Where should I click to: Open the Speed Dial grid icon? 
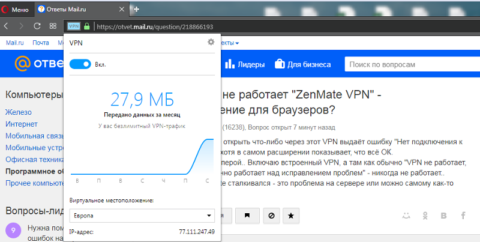click(x=53, y=26)
